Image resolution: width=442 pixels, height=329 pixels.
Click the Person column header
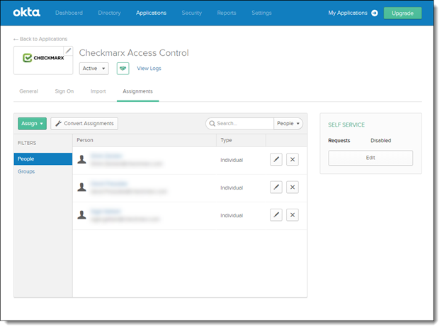85,140
